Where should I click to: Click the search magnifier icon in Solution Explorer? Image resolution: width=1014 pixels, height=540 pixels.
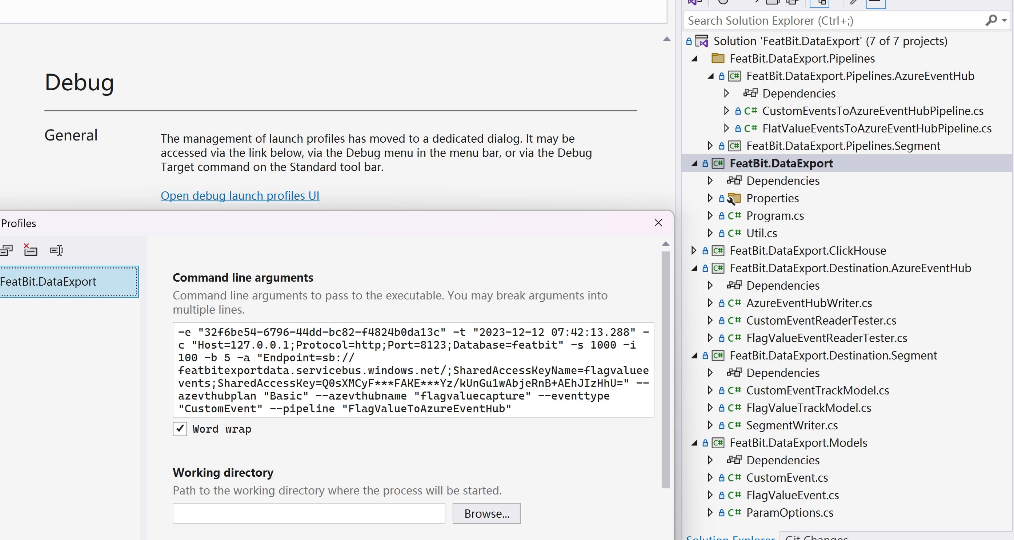click(x=991, y=20)
